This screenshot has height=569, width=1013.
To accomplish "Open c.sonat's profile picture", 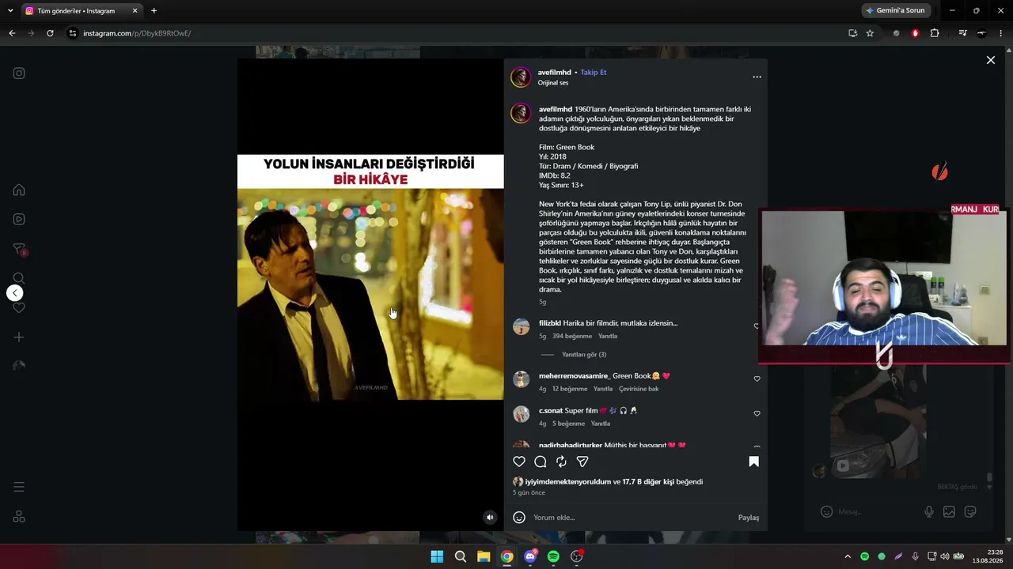I will point(521,414).
